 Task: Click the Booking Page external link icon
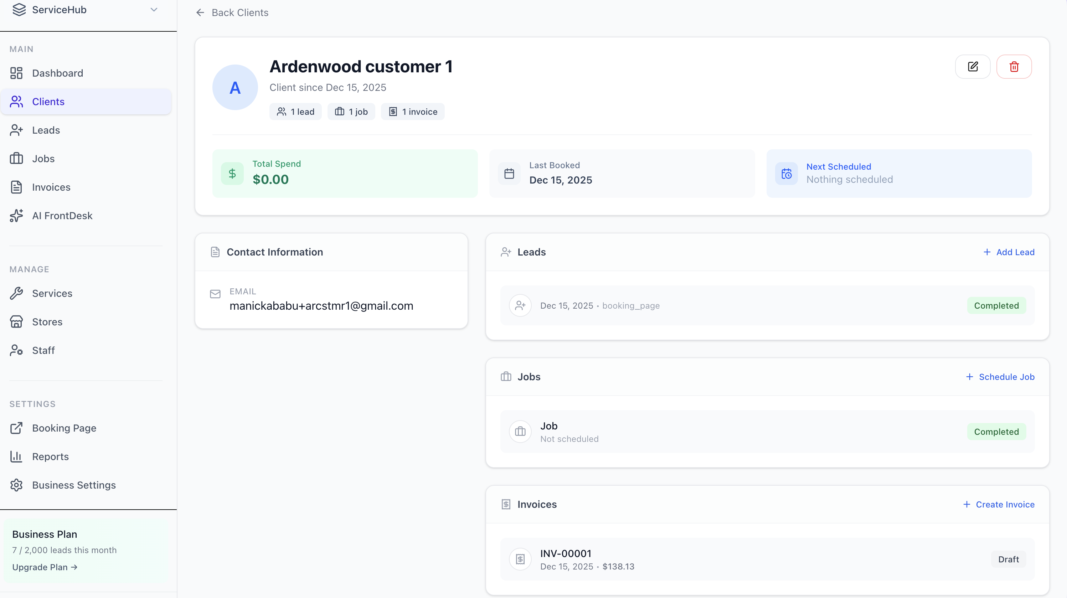[x=16, y=428]
